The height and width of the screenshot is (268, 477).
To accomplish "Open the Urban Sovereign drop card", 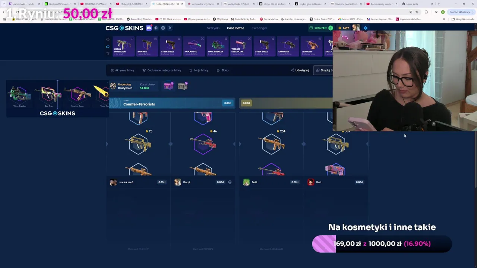I will [x=123, y=46].
